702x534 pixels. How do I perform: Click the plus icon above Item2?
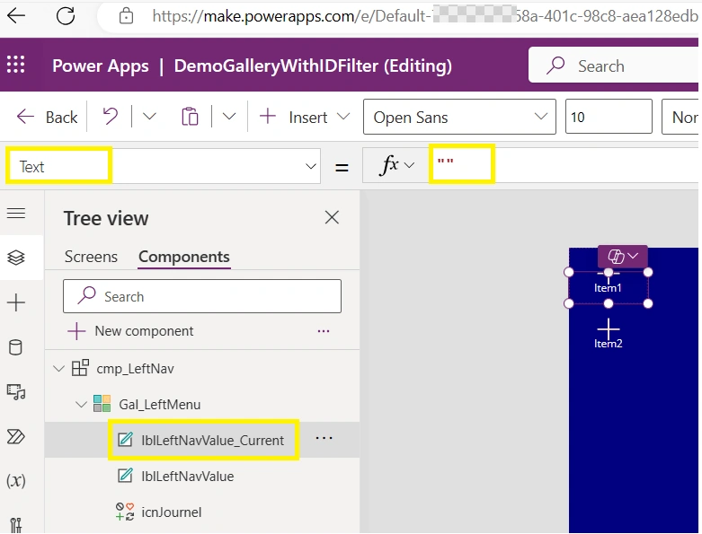tap(608, 328)
